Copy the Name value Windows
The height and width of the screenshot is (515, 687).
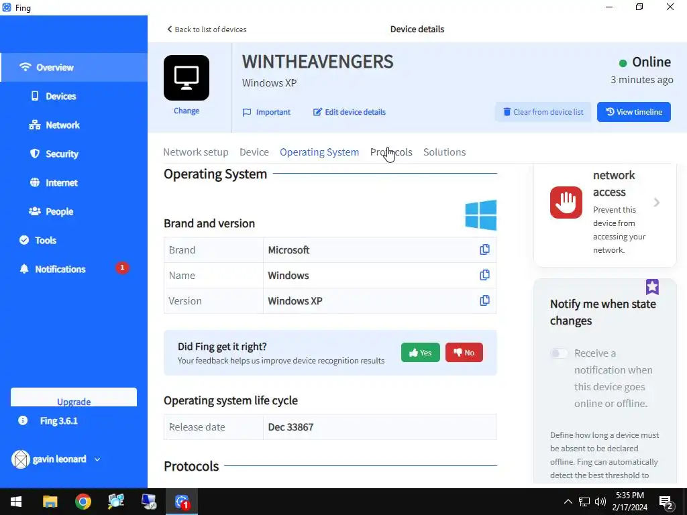point(484,275)
